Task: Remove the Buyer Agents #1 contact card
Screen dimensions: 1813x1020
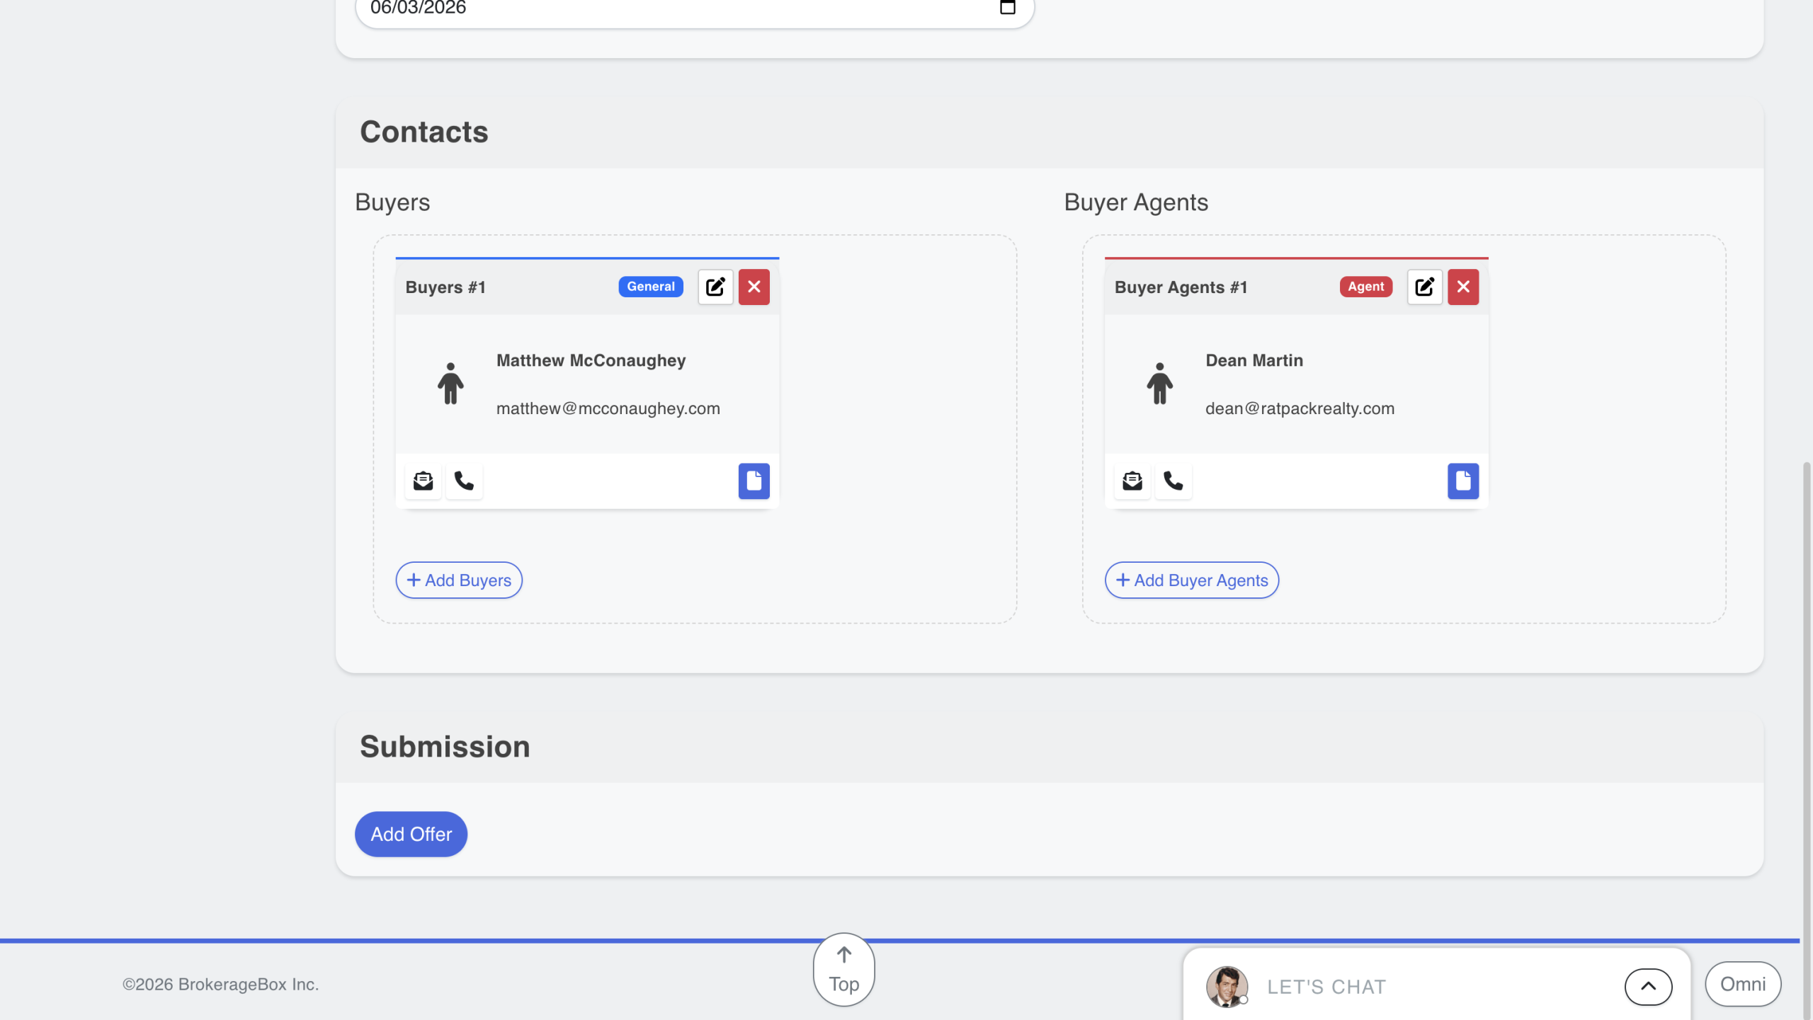Action: tap(1463, 287)
